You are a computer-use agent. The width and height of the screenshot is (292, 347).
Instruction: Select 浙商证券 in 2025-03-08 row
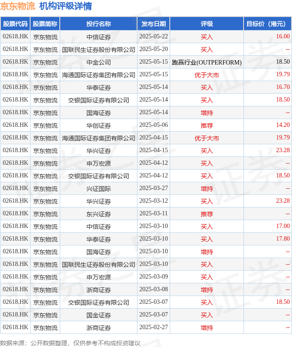99,289
